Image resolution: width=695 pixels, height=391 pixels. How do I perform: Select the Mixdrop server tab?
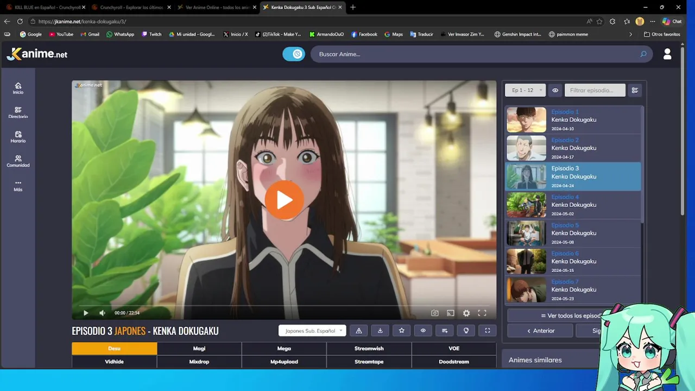(x=199, y=362)
